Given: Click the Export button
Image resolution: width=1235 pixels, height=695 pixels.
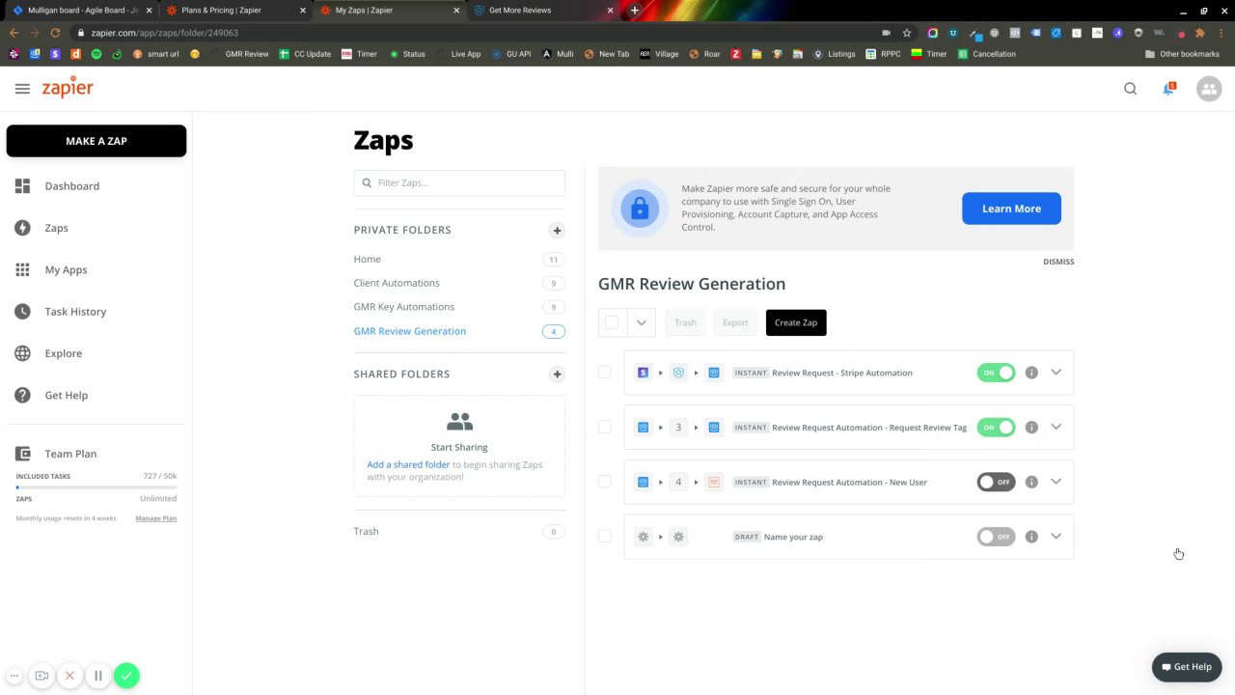Looking at the screenshot, I should coord(735,322).
